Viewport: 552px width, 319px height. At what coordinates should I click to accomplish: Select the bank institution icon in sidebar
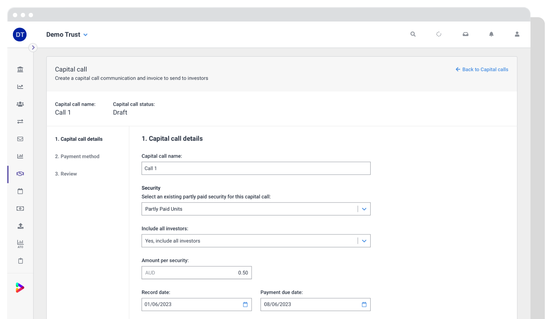pos(20,69)
